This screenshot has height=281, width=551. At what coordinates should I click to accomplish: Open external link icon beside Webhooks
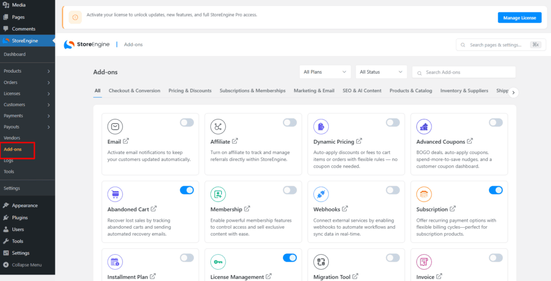pos(345,208)
